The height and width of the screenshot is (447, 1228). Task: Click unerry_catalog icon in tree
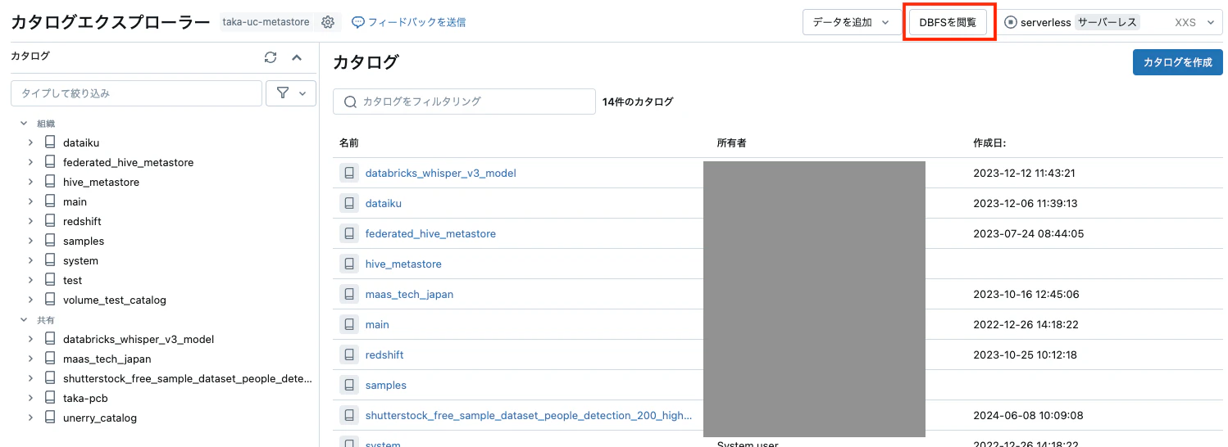pyautogui.click(x=50, y=418)
